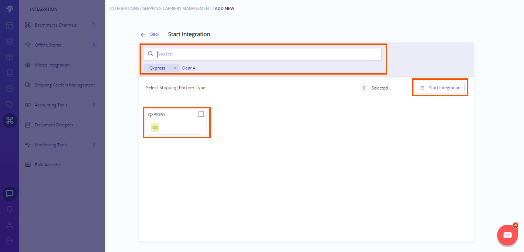Open the notifications bell icon
The height and width of the screenshot is (252, 524).
coord(10,210)
